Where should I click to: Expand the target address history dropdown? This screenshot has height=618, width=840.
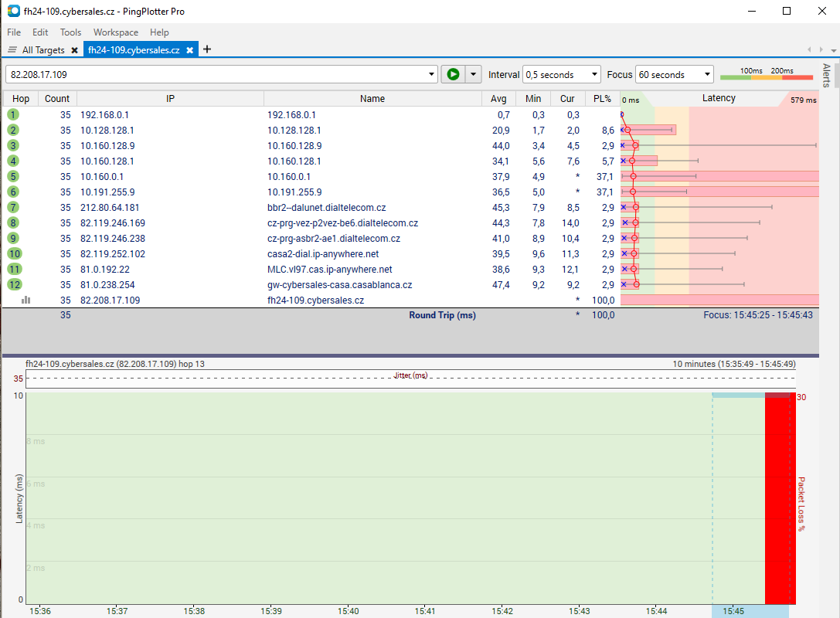(432, 75)
